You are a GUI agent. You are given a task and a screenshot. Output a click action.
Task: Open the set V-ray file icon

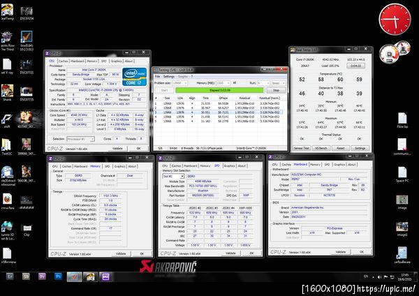[7, 66]
